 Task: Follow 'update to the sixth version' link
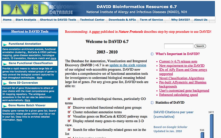[x=128, y=65]
